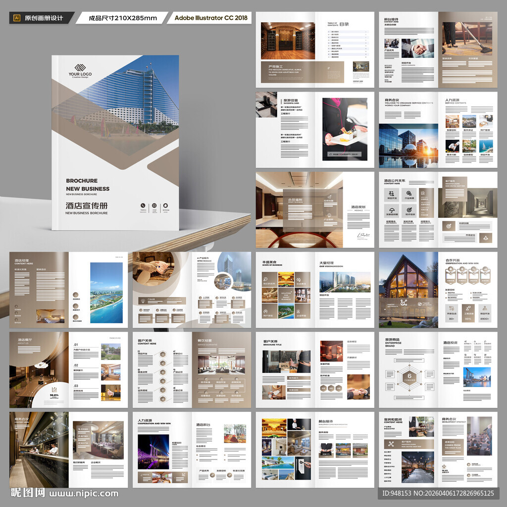The width and height of the screenshot is (507, 507).
Task: Click the aerial island coastline photo
Action: pyautogui.click(x=106, y=293)
